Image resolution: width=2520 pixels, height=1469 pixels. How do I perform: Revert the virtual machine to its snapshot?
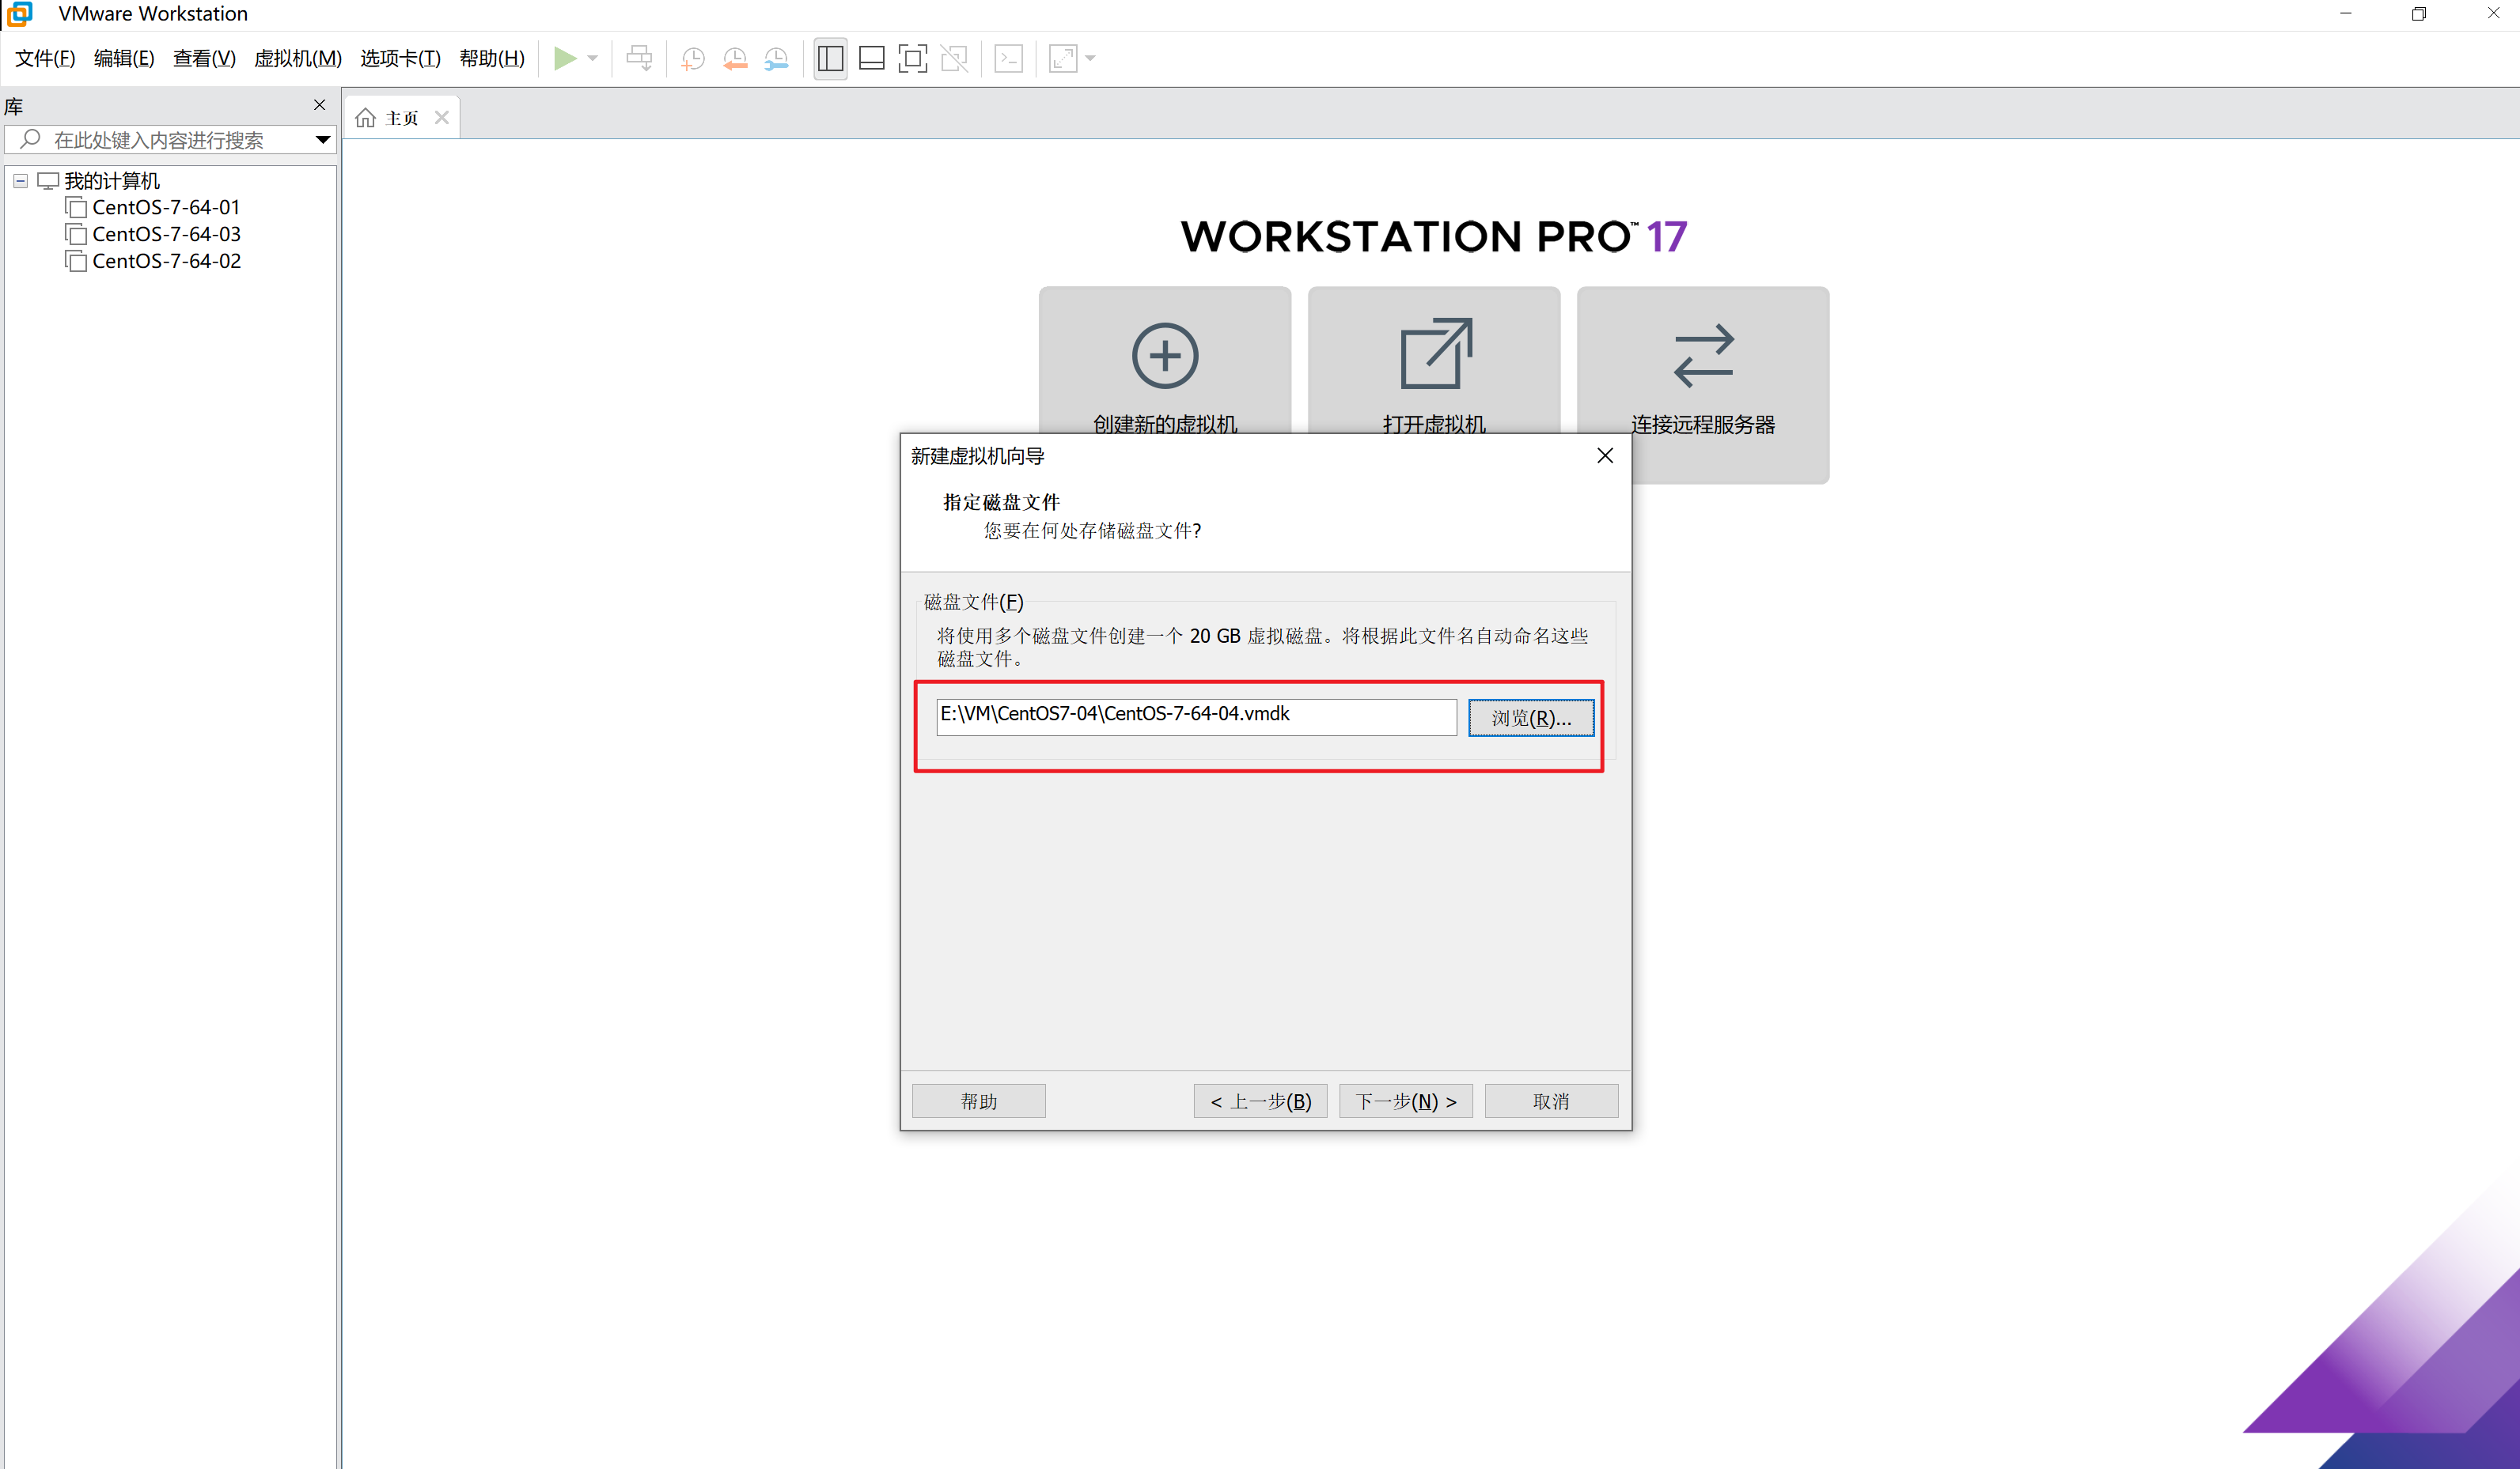point(735,58)
